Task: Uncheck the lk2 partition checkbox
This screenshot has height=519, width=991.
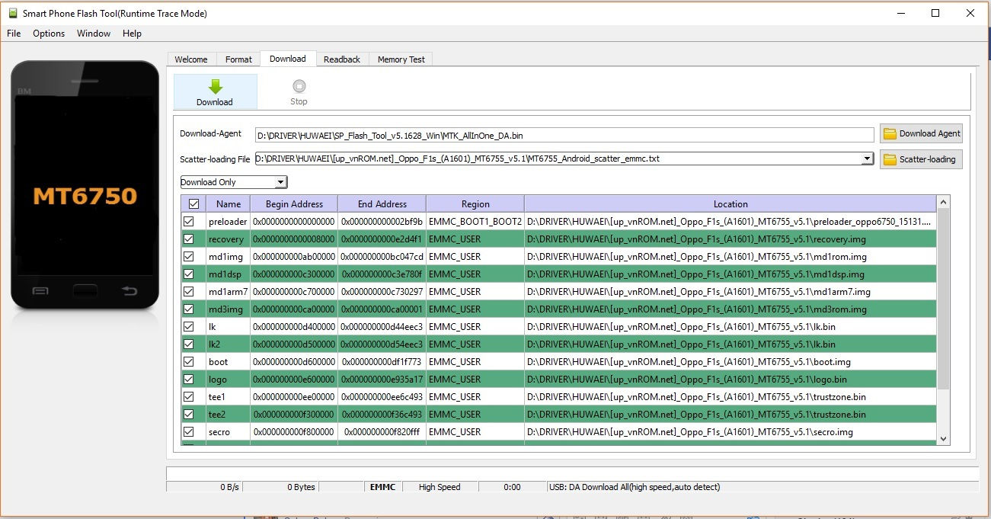Action: [x=189, y=344]
